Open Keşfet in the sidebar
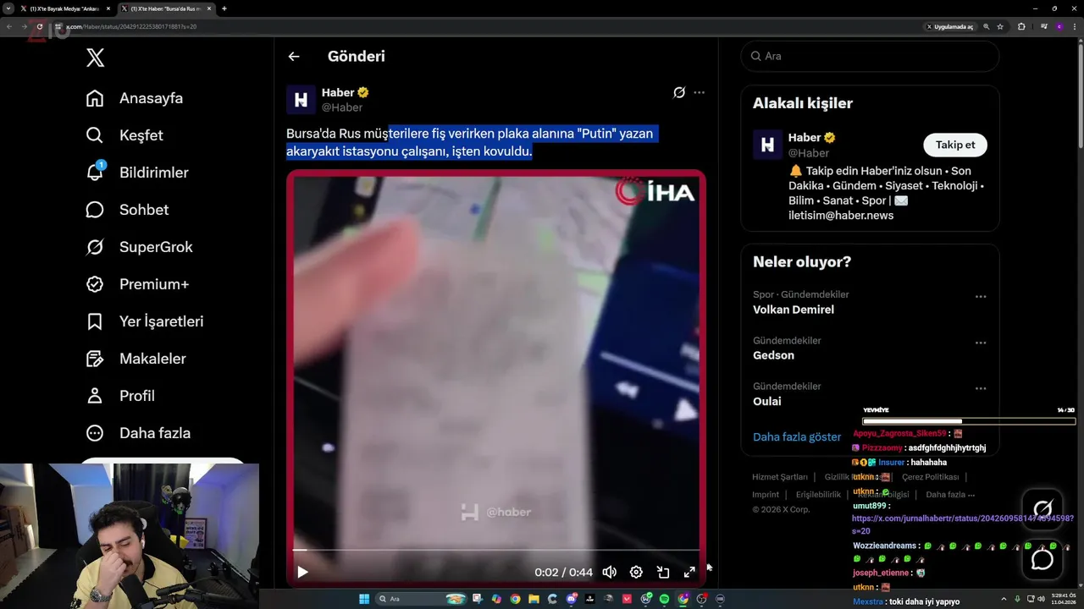The width and height of the screenshot is (1084, 609). (x=124, y=135)
